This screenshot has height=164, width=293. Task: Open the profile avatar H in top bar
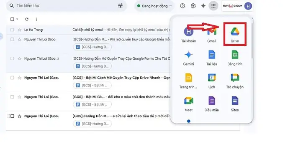248,6
